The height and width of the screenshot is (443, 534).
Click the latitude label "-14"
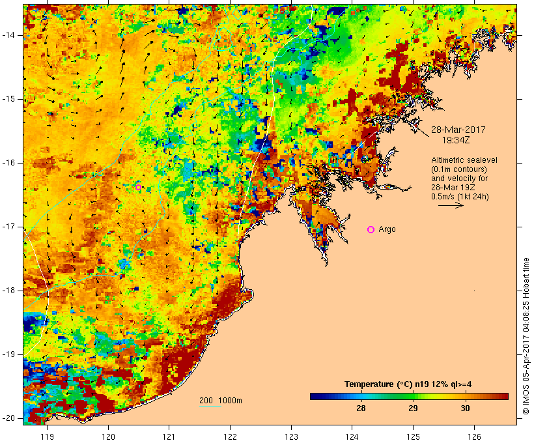point(8,35)
